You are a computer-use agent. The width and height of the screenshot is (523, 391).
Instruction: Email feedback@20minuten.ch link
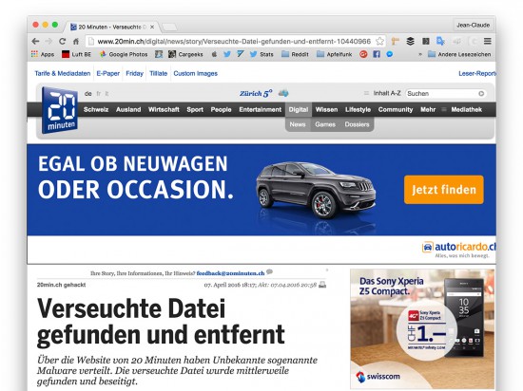click(230, 273)
